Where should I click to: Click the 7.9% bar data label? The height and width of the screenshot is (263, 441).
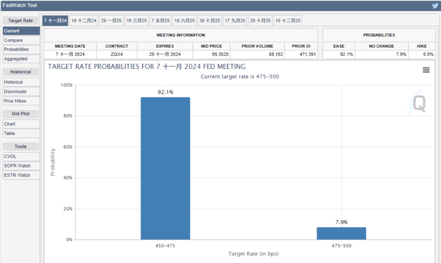(342, 222)
